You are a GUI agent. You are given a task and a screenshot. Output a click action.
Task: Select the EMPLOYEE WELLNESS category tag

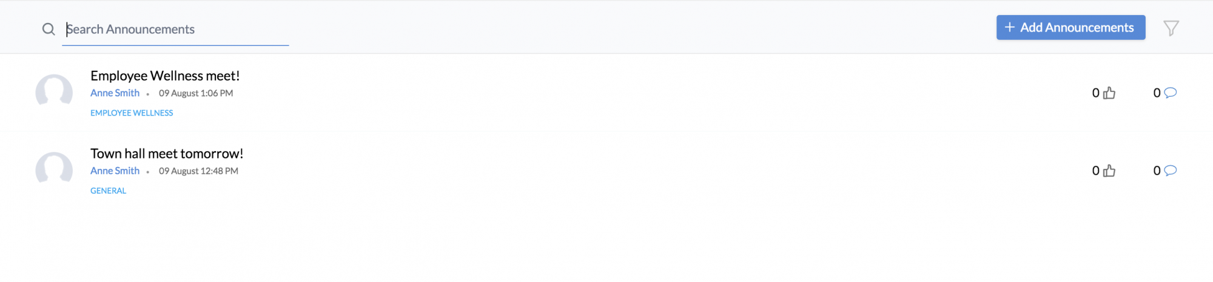132,113
